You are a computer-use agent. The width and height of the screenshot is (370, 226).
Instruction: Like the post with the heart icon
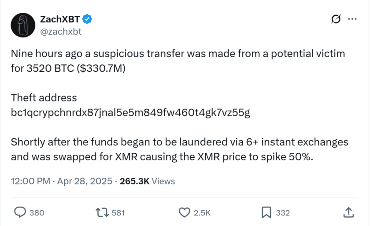pyautogui.click(x=184, y=212)
